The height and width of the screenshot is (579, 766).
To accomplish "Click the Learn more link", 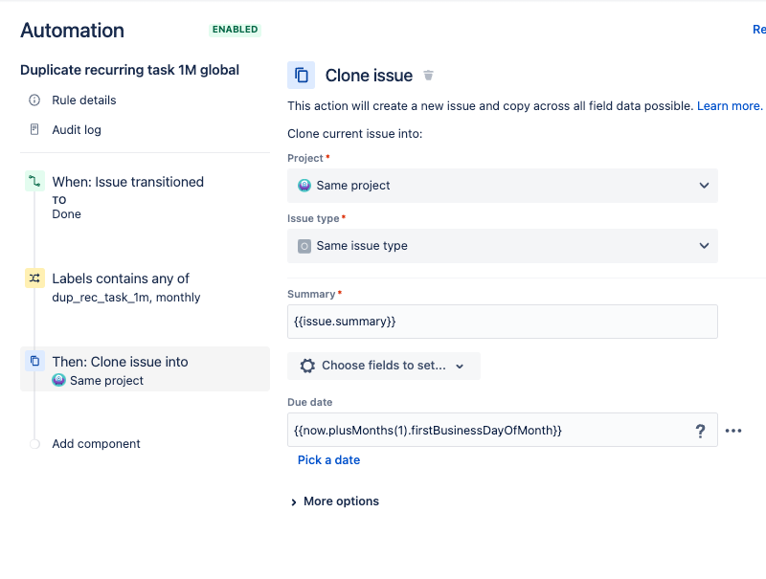I will coord(730,106).
